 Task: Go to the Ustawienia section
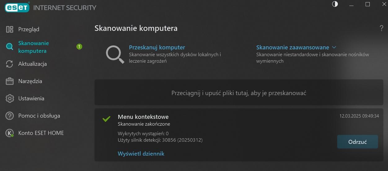[31, 98]
